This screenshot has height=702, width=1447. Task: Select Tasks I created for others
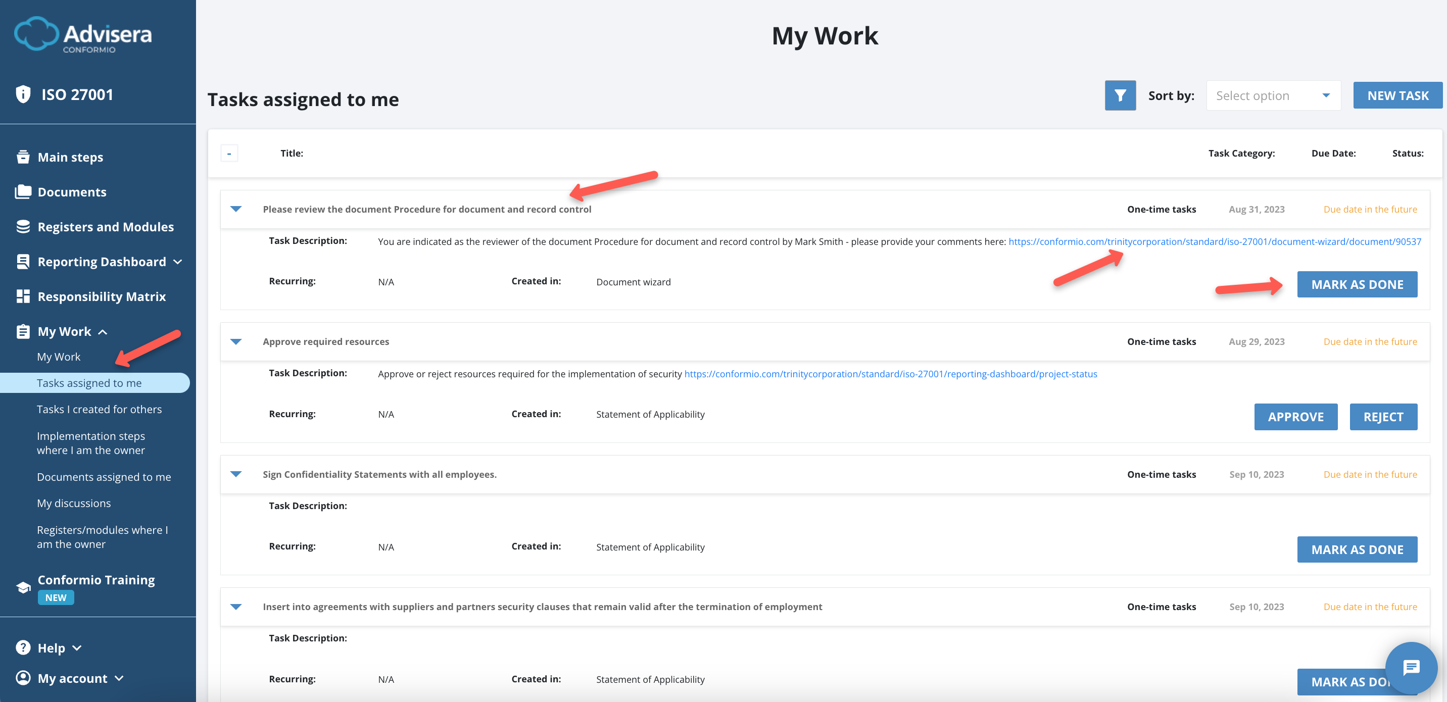tap(100, 409)
